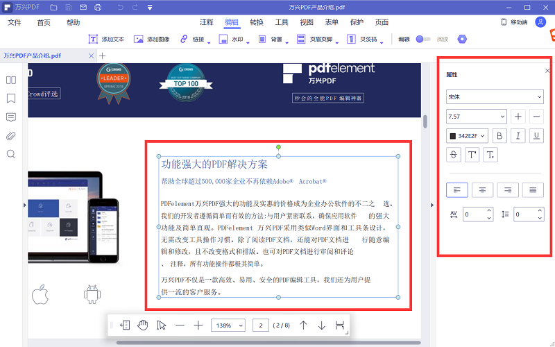
Task: Open the 转换 menu tab
Action: pos(257,22)
